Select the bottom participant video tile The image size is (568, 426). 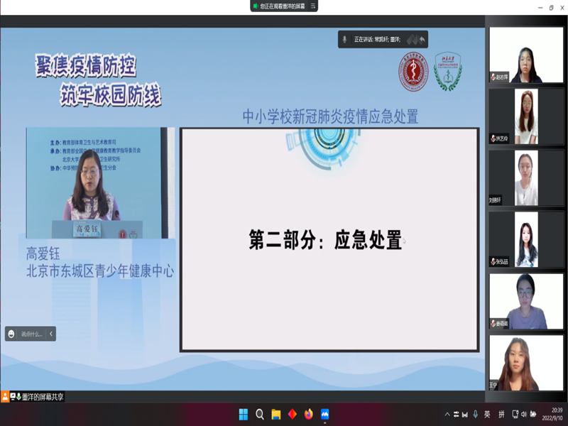[x=525, y=363]
